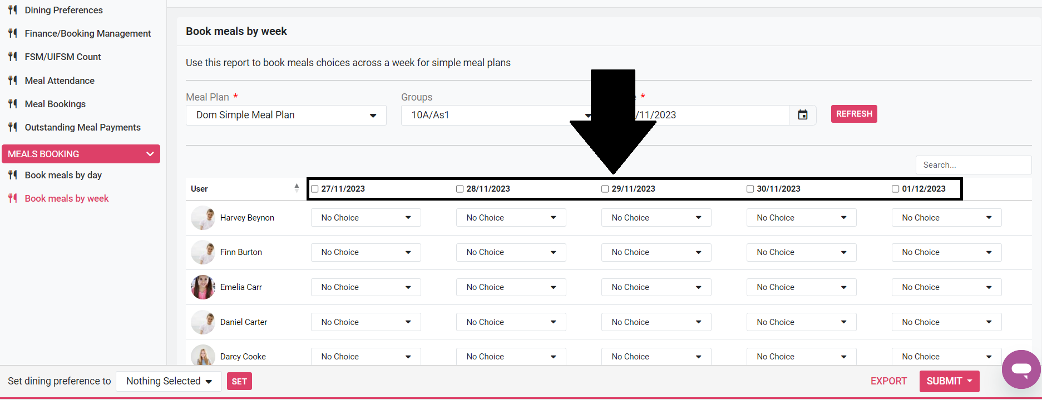Screen dimensions: 1042x400
Task: Click the User column sort arrows
Action: pos(297,188)
